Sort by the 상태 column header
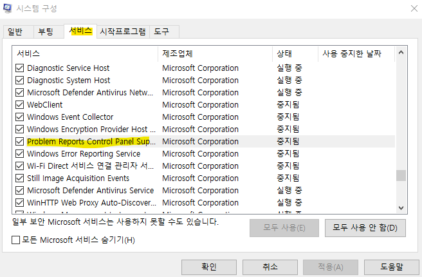The image size is (422, 277). pos(295,53)
